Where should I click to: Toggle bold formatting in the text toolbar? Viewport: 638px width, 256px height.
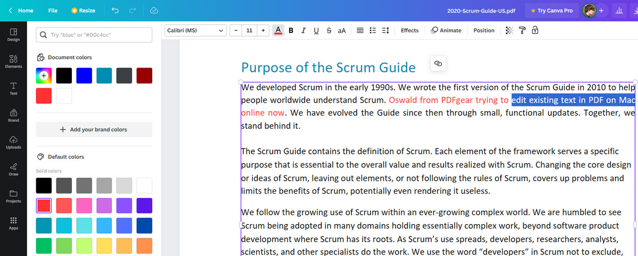click(x=291, y=30)
